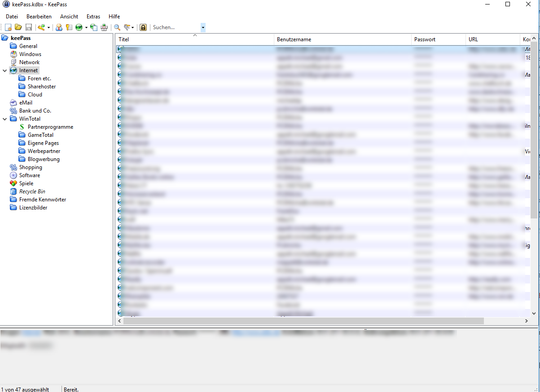The image size is (540, 392).
Task: Open the quick search history dropdown
Action: [x=203, y=27]
